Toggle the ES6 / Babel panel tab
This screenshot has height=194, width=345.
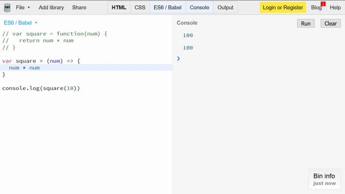[168, 8]
